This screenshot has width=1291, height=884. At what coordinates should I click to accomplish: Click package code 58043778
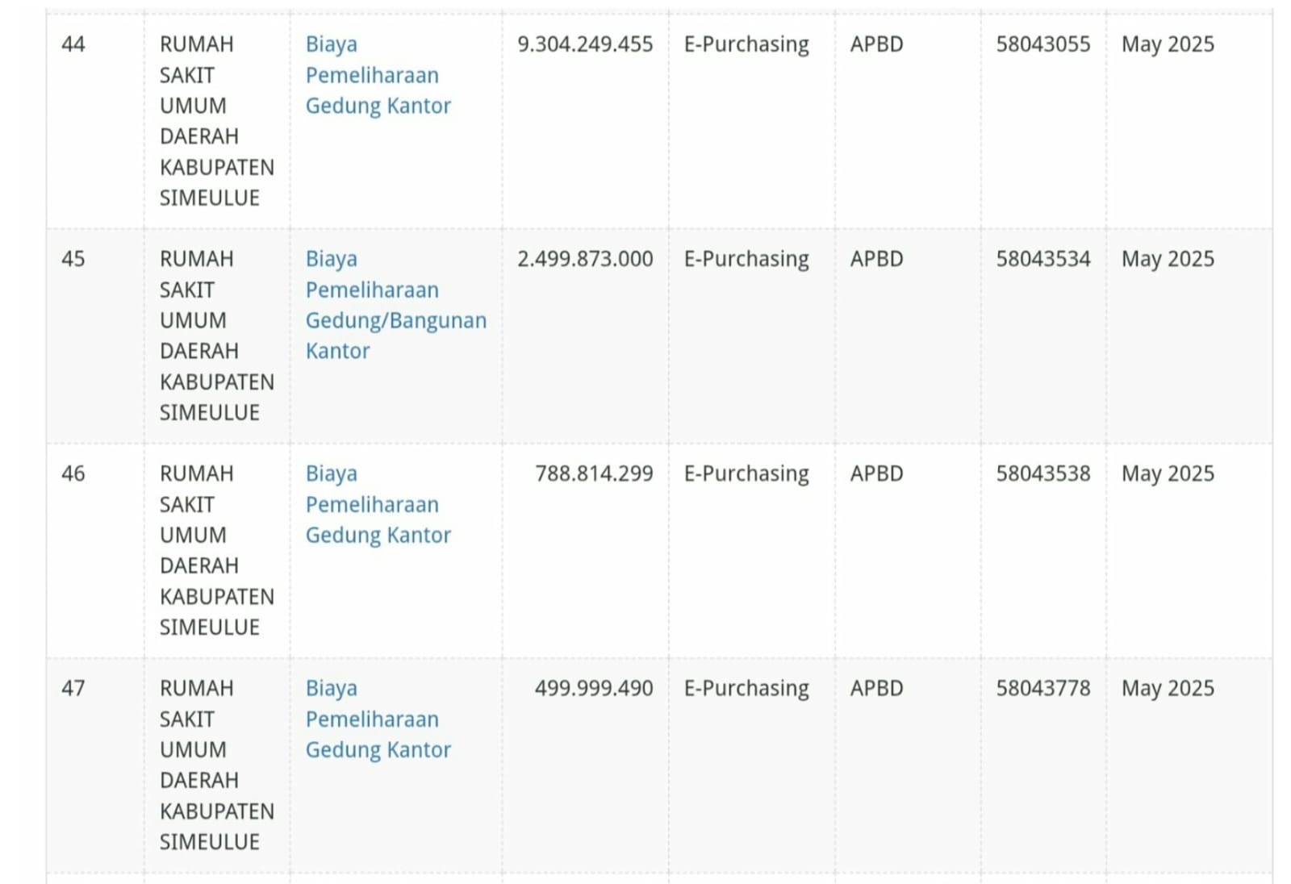pyautogui.click(x=1042, y=688)
